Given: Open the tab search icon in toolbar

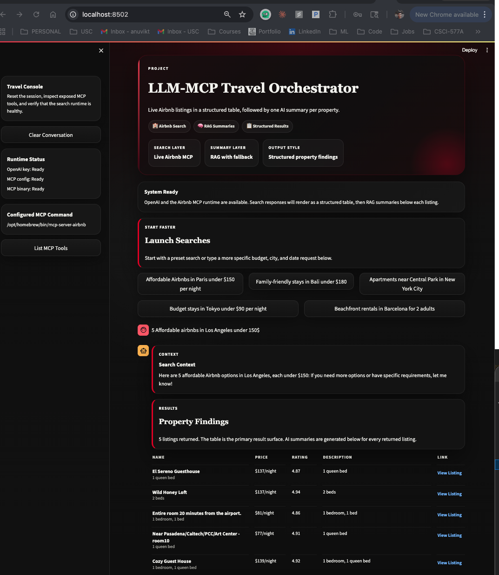Looking at the screenshot, I should coord(374,14).
